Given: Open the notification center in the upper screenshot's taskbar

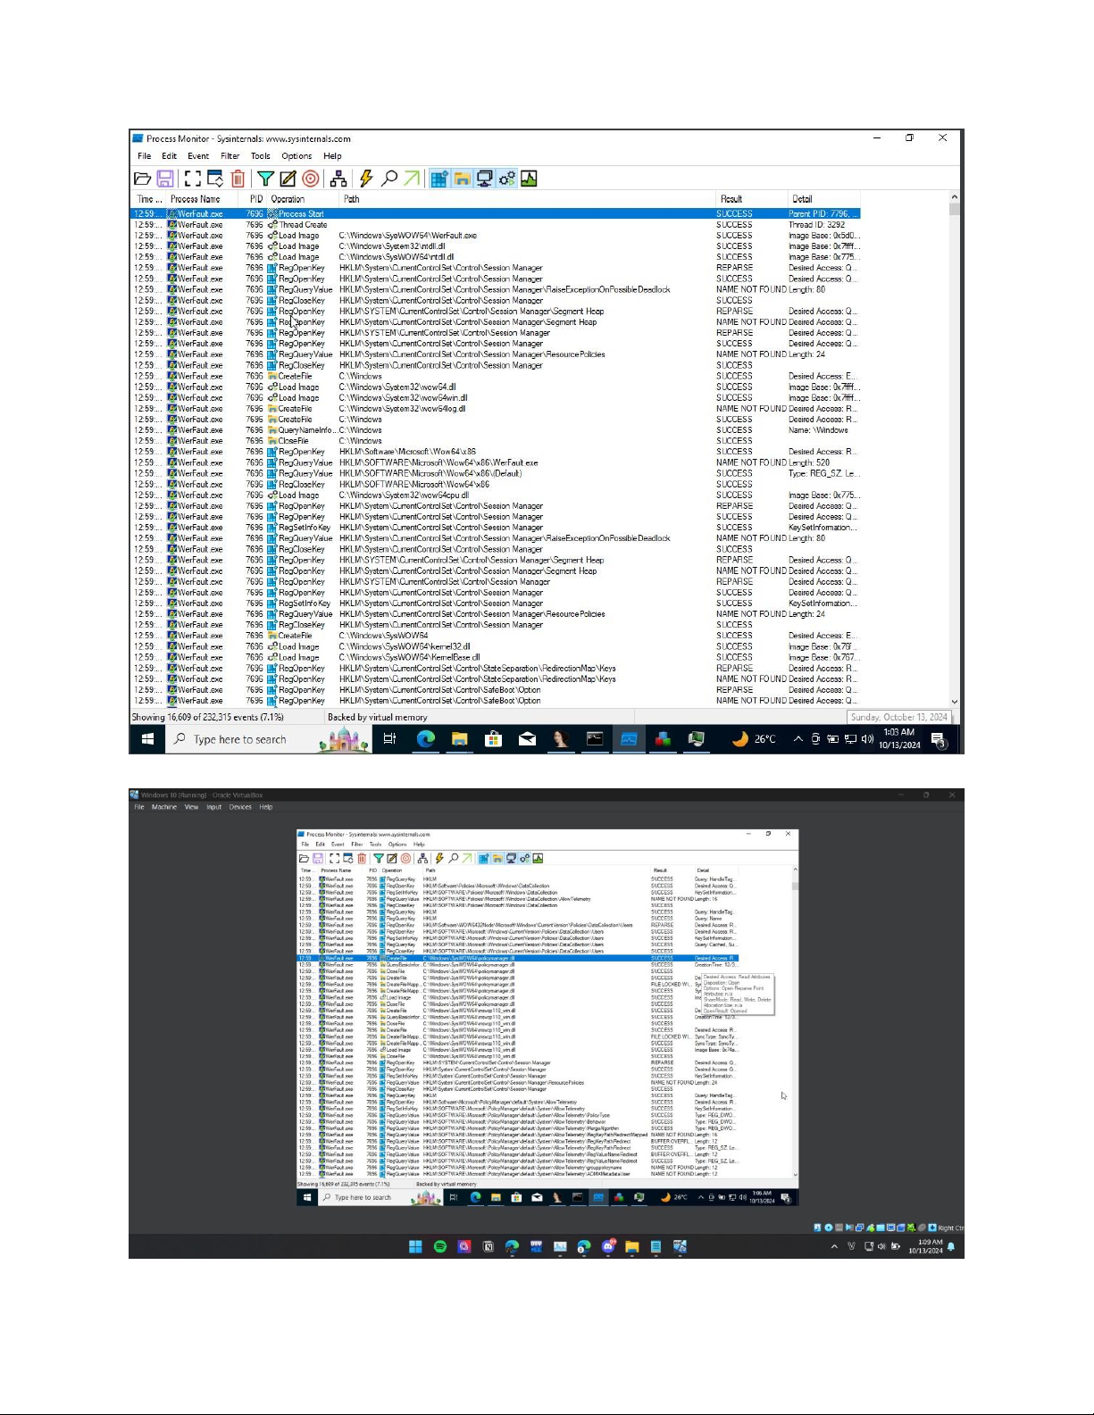Looking at the screenshot, I should point(938,739).
